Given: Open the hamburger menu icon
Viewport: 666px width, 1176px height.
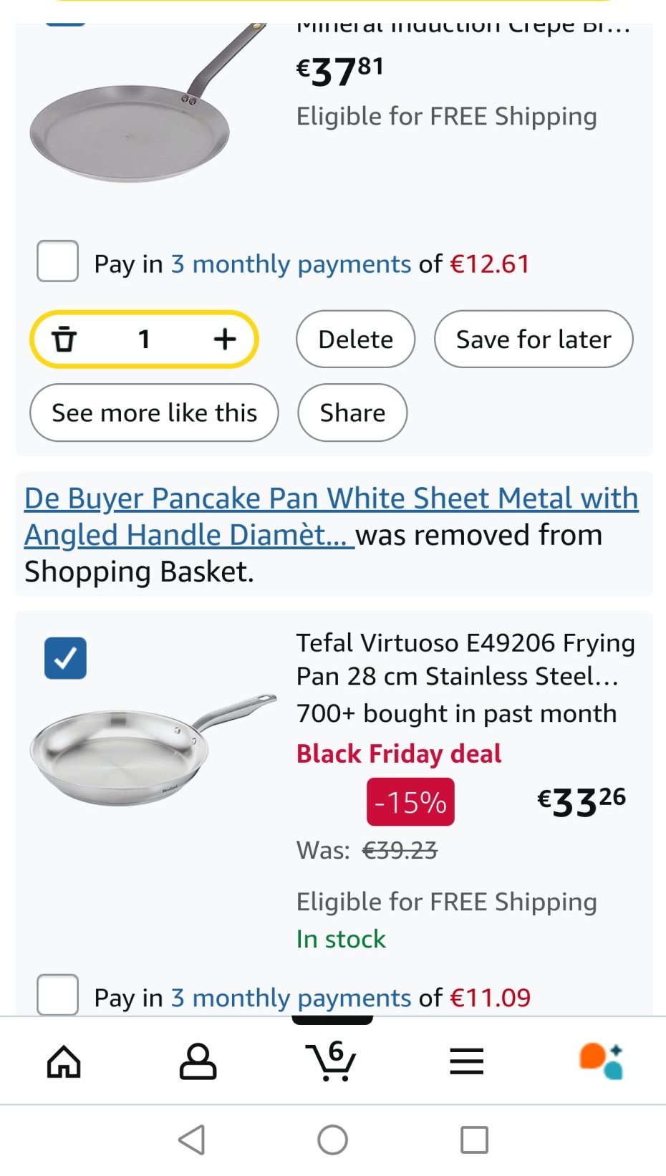Looking at the screenshot, I should pos(466,1061).
